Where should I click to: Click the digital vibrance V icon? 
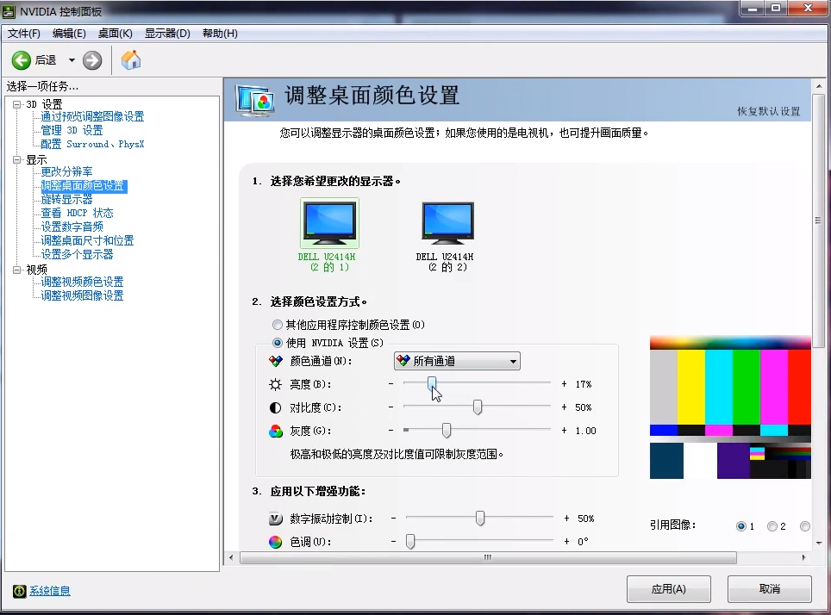[x=276, y=519]
